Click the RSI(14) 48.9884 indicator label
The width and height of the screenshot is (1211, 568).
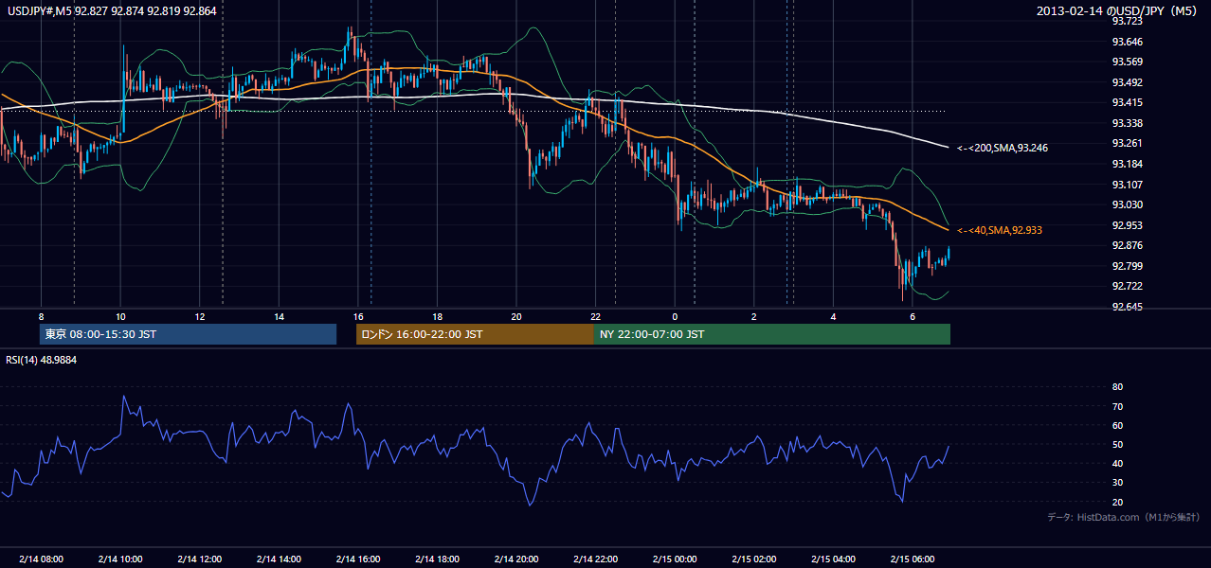[43, 361]
